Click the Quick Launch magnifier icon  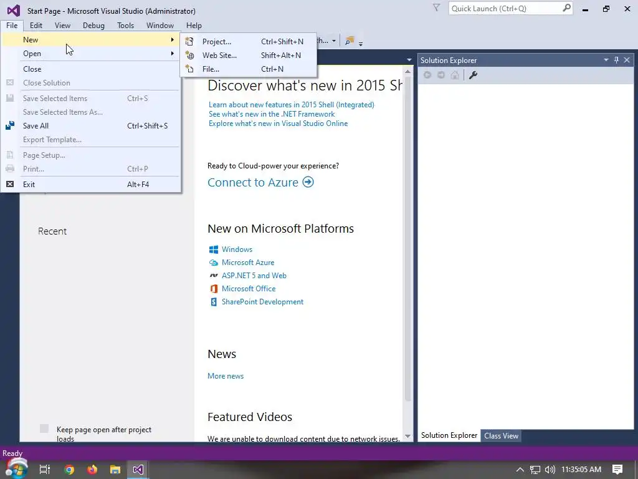pyautogui.click(x=566, y=7)
